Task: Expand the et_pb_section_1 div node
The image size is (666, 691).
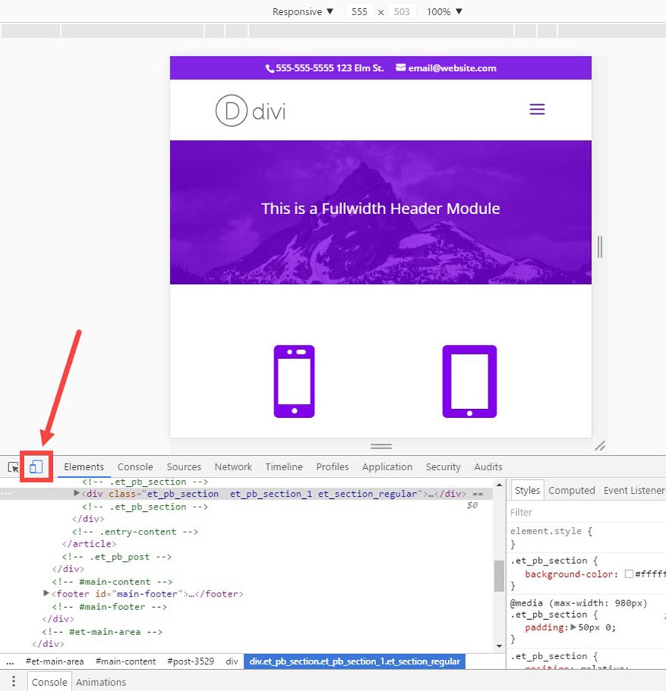Action: 76,494
